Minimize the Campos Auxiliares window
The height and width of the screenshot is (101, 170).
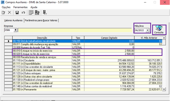[x=145, y=2]
